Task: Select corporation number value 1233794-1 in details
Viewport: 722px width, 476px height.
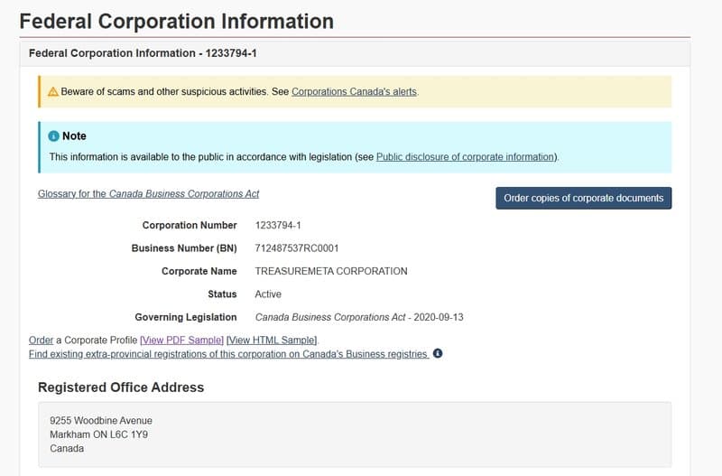Action: coord(278,225)
